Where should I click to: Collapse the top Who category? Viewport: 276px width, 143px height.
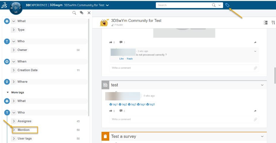[14, 41]
